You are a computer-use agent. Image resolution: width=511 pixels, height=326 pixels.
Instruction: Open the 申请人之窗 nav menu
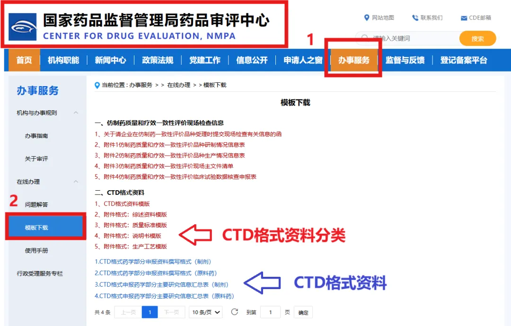point(303,60)
